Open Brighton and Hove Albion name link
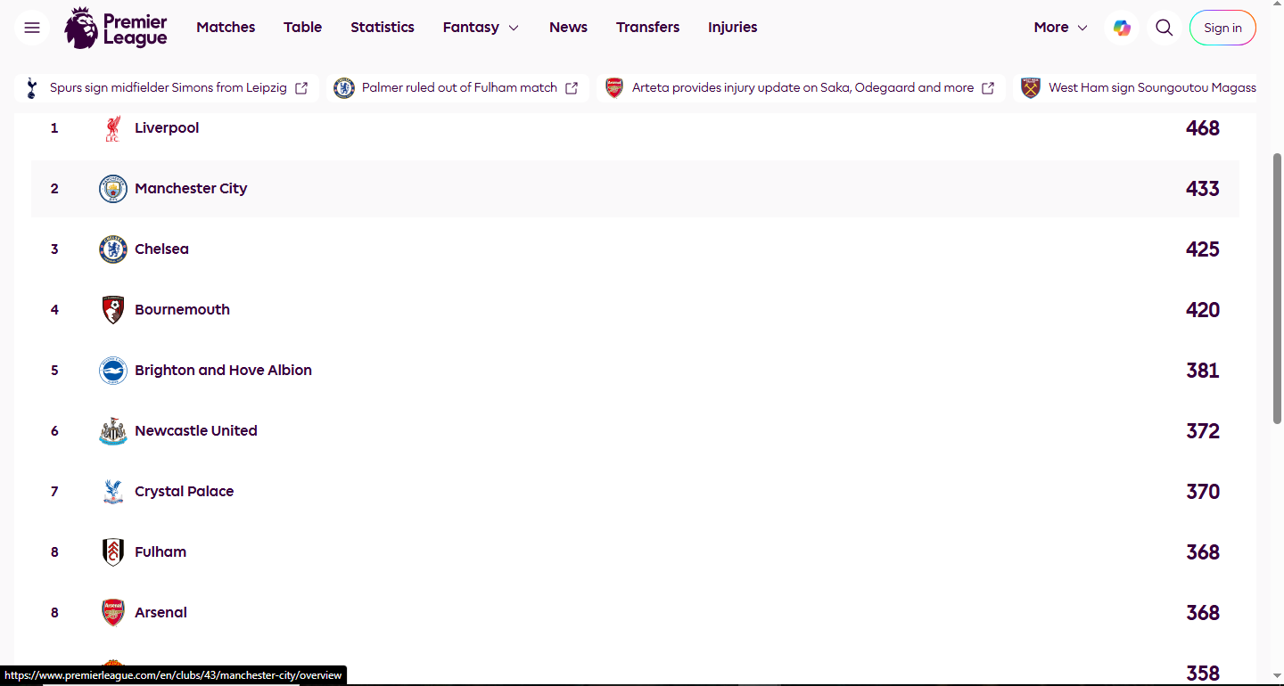Viewport: 1284px width, 686px height. click(223, 371)
